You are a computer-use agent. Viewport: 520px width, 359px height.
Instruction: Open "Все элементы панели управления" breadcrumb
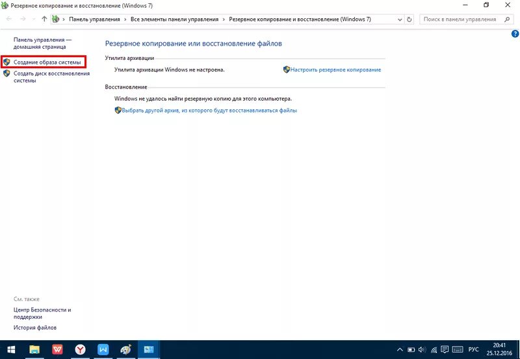coord(174,20)
